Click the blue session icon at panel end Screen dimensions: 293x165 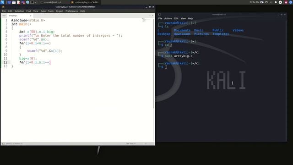coord(291,2)
